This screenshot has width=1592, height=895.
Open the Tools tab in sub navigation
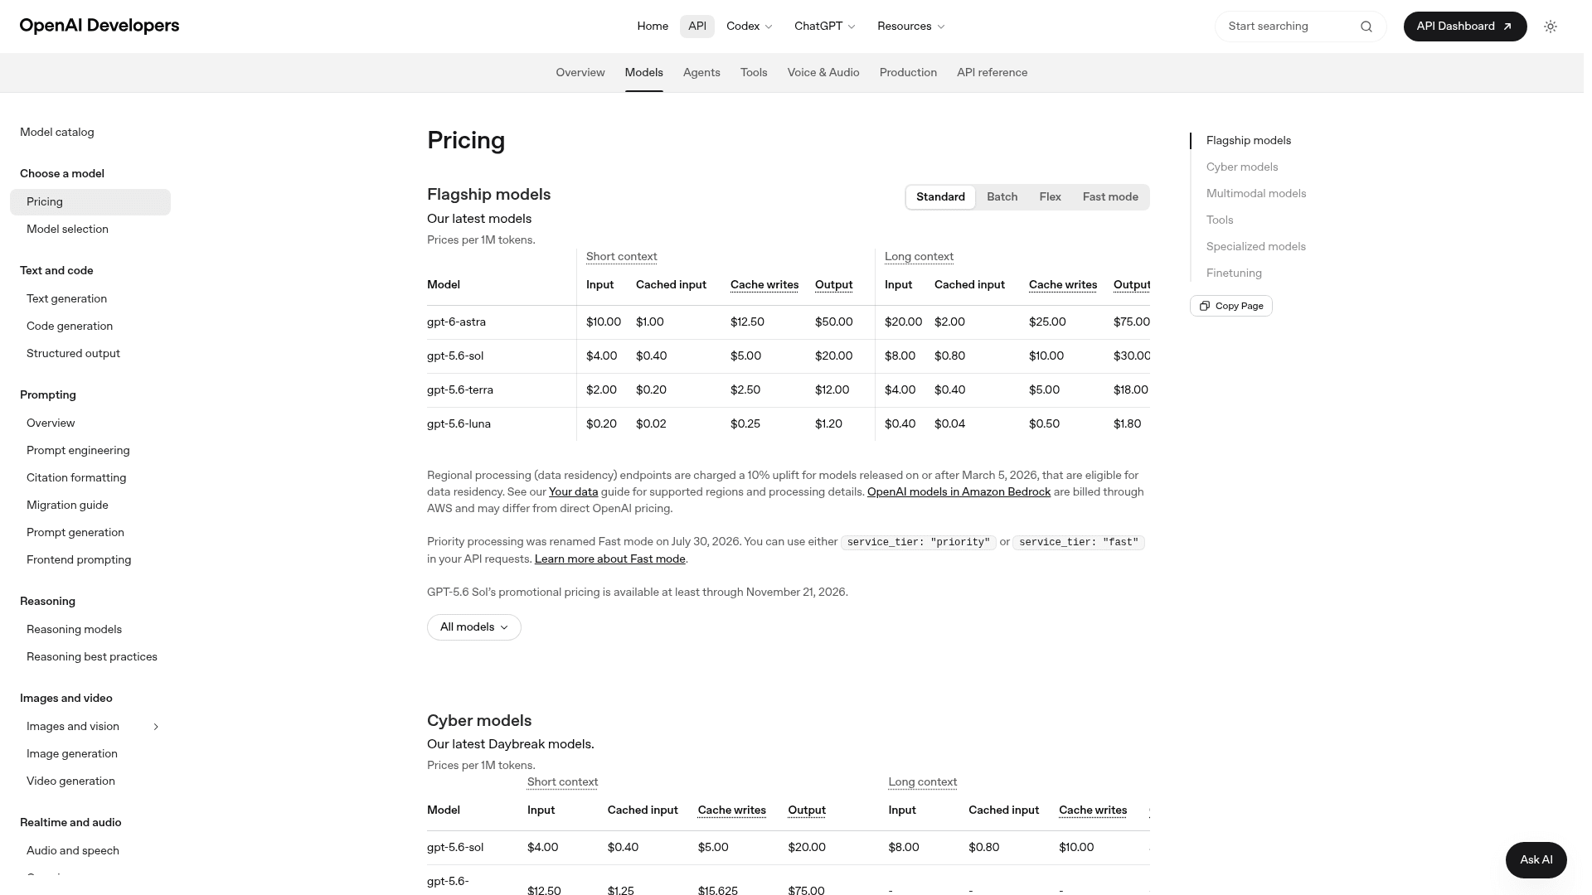pos(754,73)
